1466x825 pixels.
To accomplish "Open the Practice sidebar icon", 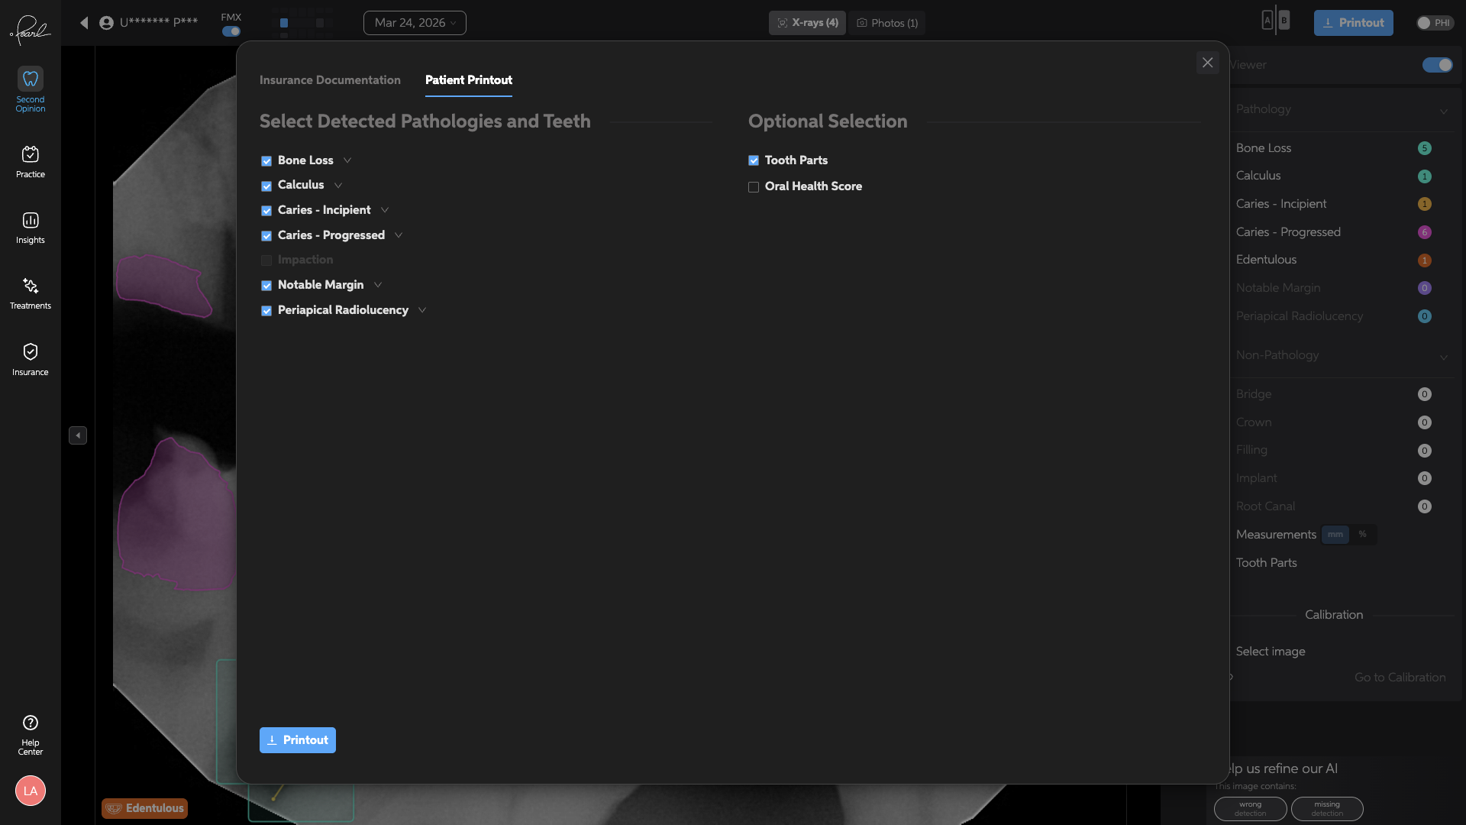I will [31, 155].
